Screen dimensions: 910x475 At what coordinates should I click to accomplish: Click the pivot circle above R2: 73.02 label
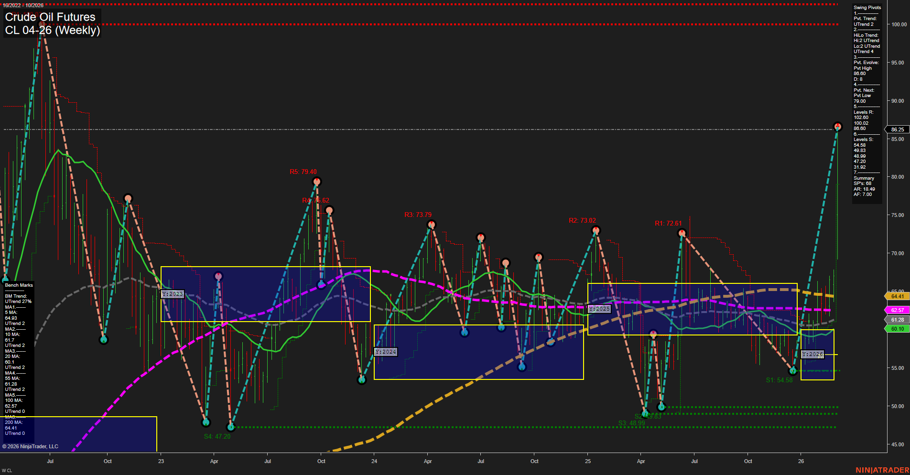(x=596, y=230)
